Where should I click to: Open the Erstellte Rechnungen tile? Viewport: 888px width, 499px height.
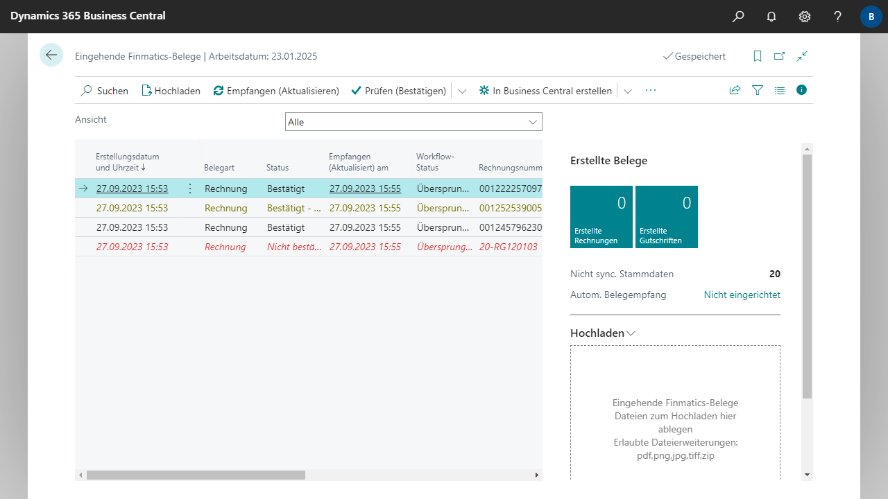click(601, 217)
